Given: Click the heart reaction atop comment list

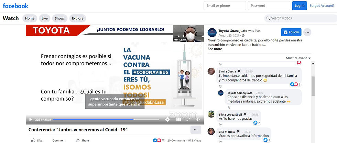Looking at the screenshot, I should click(x=299, y=63).
